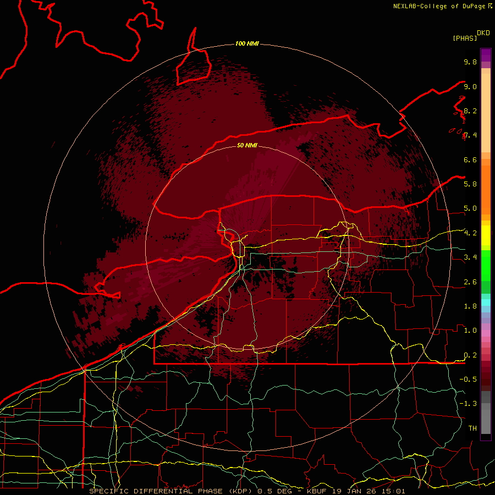Pick the pink segment of the color bar
Viewport: 495px width, 495px height.
(486, 333)
